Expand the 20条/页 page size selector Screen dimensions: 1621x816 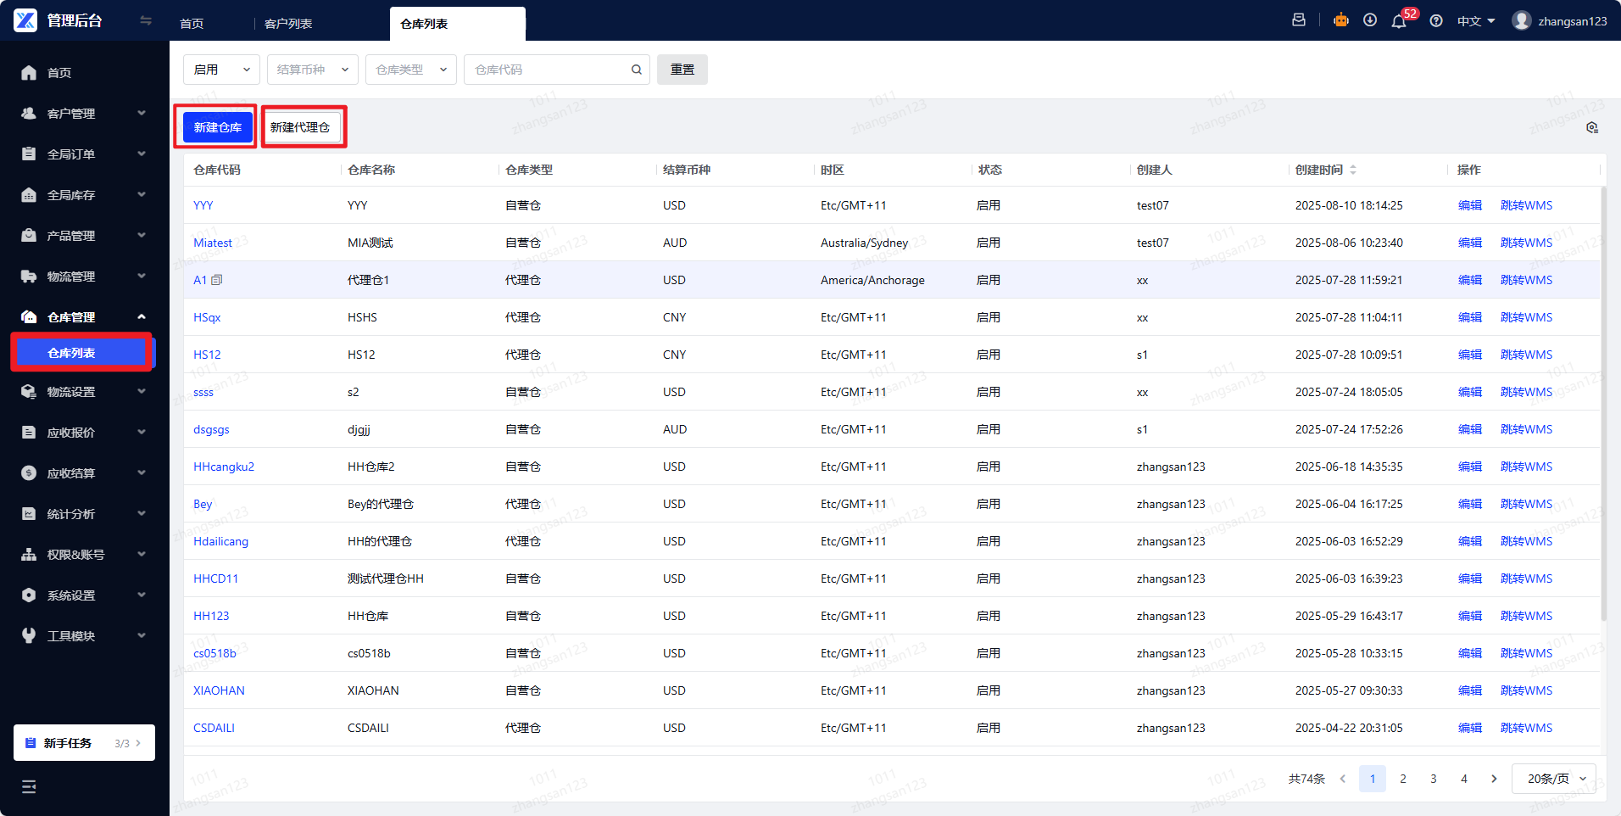(x=1553, y=779)
